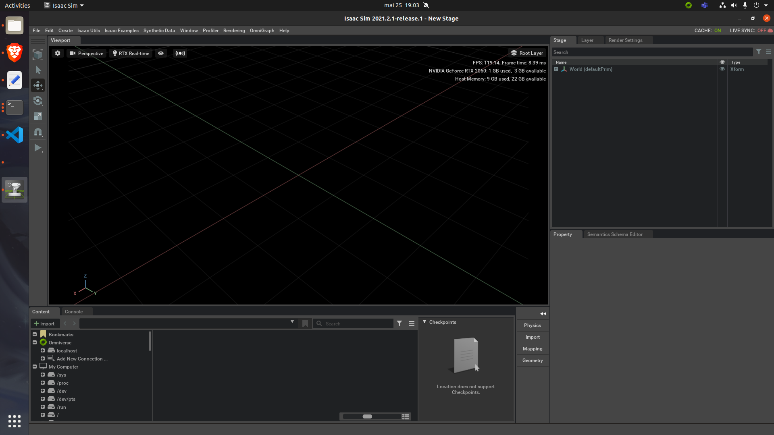This screenshot has width=774, height=435.
Task: Click the Root Layer button
Action: click(x=527, y=53)
